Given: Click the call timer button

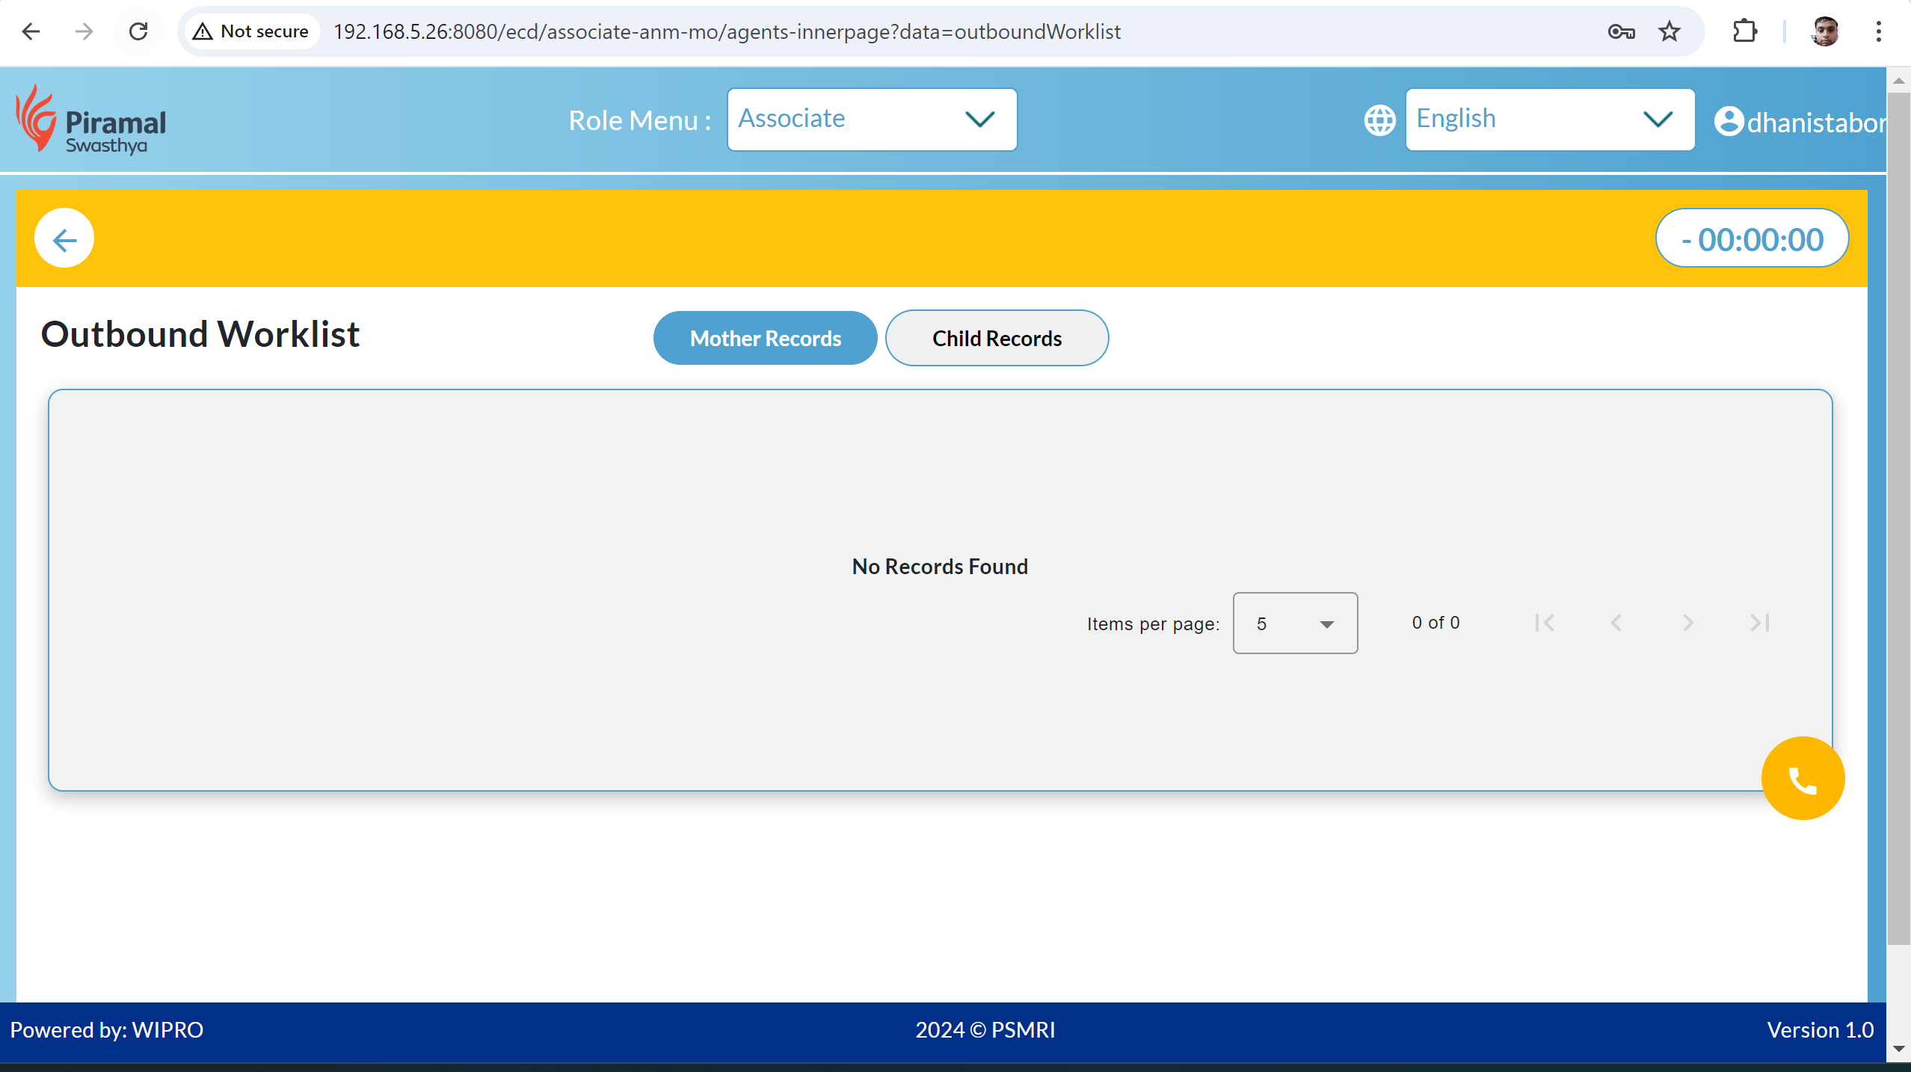Looking at the screenshot, I should click(1752, 239).
